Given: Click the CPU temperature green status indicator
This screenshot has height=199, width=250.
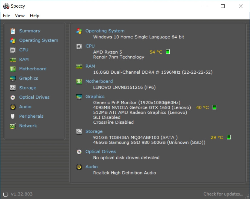Looking at the screenshot, I should [168, 52].
